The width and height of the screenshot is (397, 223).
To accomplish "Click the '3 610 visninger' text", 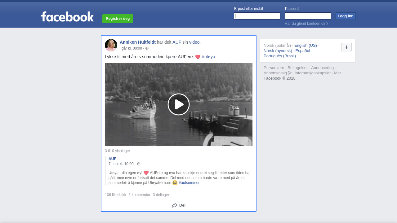I will coord(118,151).
